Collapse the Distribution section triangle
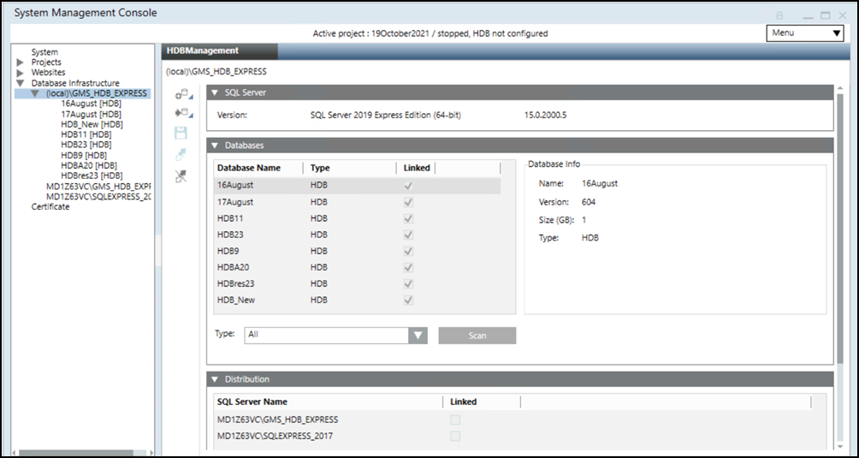This screenshot has width=859, height=458. 215,379
